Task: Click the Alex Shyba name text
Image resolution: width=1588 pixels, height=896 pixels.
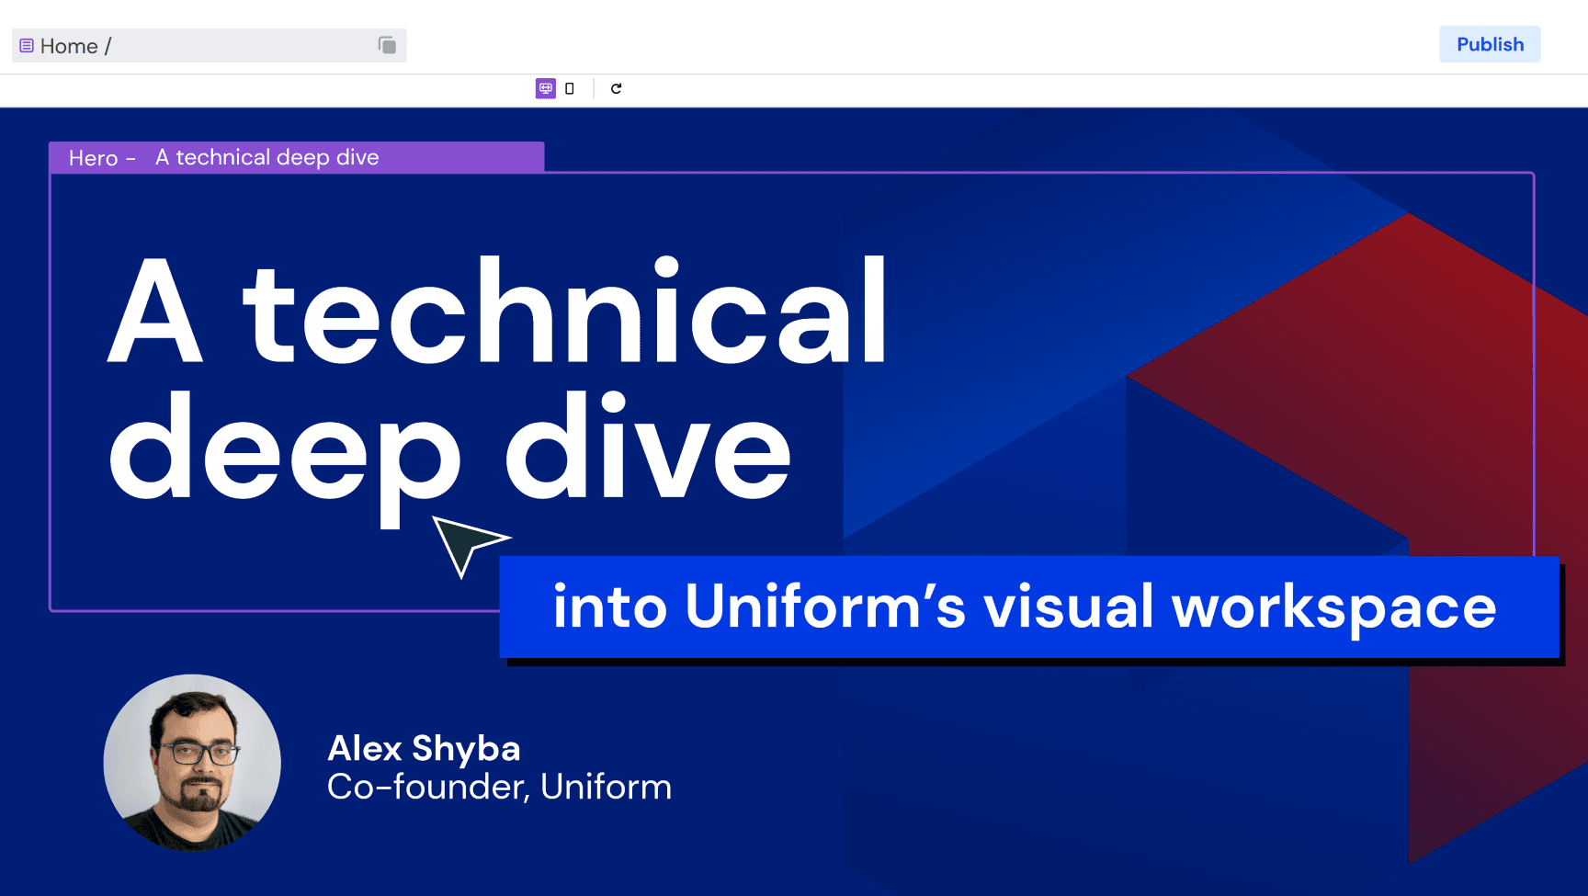Action: point(424,748)
